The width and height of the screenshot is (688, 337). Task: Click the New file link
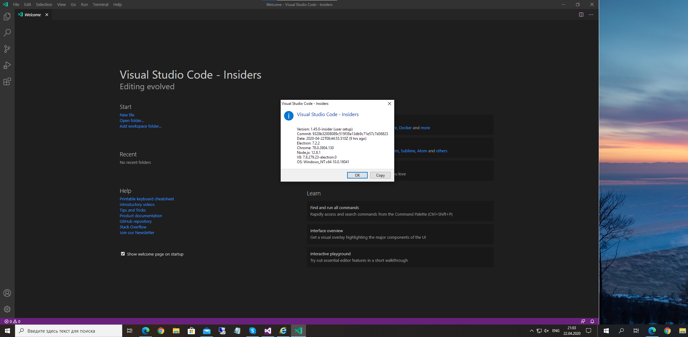tap(127, 115)
